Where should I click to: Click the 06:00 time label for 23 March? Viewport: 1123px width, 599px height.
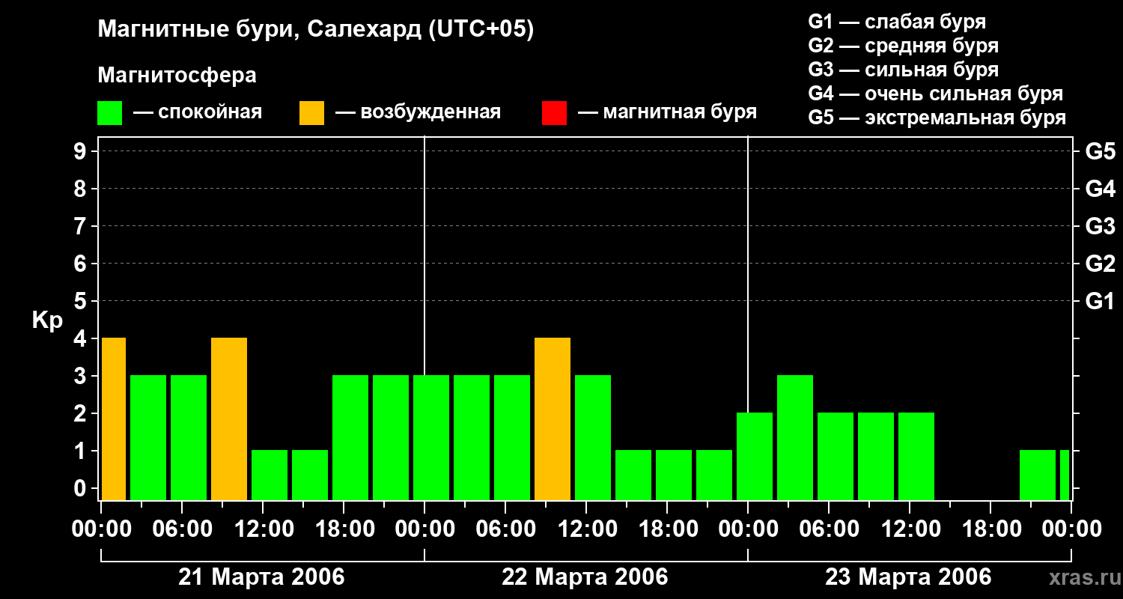[x=829, y=529]
